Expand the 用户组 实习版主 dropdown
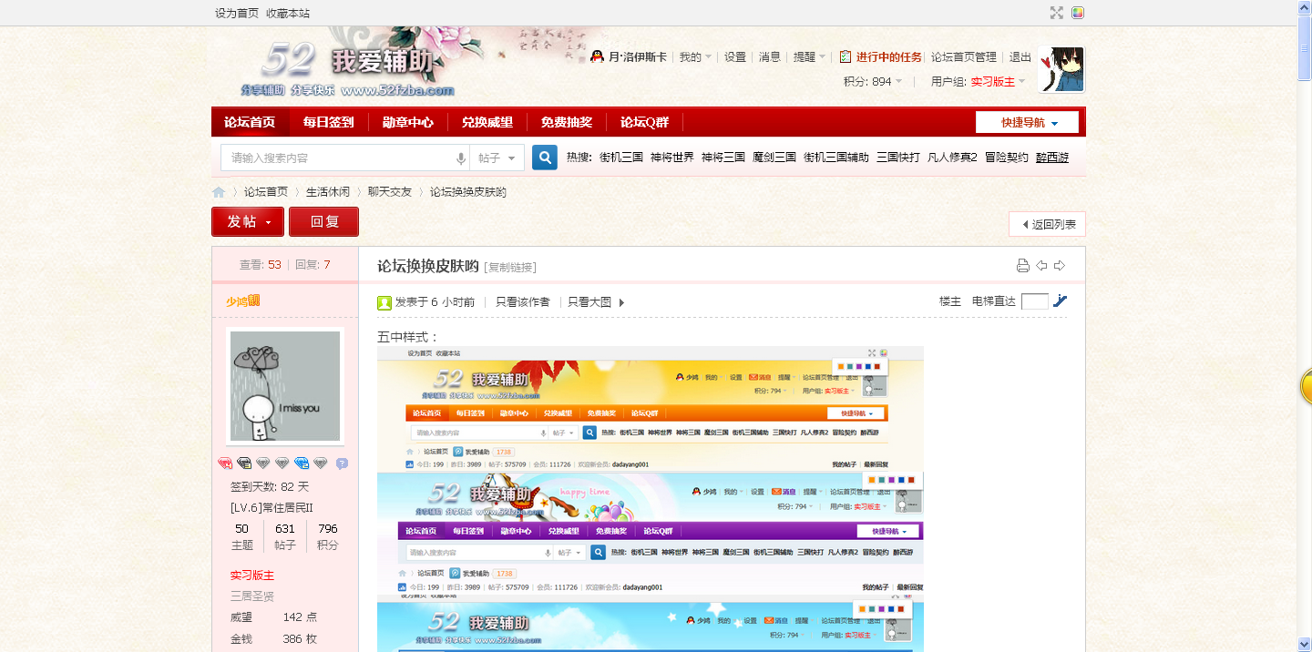1312x652 pixels. pos(978,81)
